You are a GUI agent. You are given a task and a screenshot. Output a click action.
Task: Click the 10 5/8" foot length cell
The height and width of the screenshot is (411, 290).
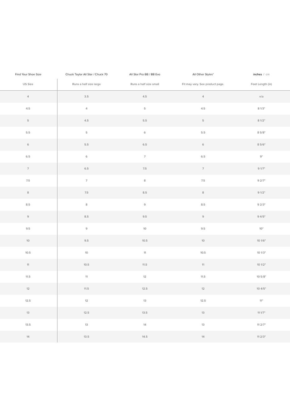pos(261,277)
